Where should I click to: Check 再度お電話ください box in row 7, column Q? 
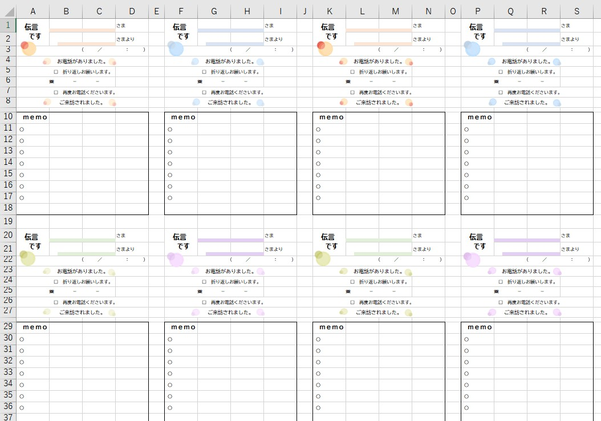(x=501, y=92)
